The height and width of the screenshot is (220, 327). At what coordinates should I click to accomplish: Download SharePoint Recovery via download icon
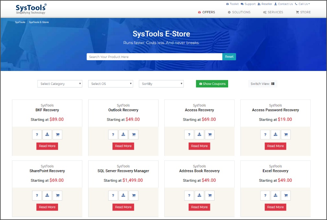point(47,196)
